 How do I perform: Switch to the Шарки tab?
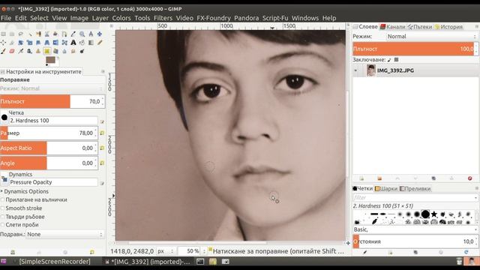click(x=386, y=188)
